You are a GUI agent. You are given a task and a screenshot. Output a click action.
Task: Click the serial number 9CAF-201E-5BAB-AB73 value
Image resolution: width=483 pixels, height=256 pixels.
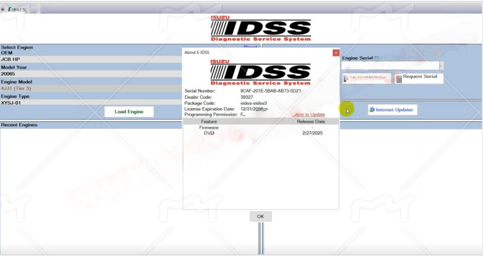(x=271, y=91)
